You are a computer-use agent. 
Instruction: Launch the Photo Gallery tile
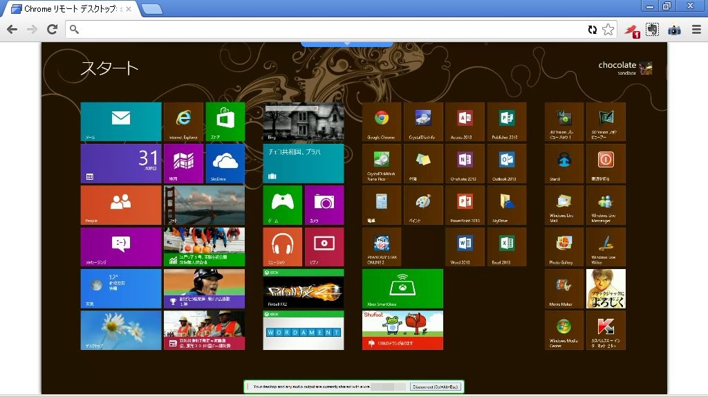(x=564, y=247)
